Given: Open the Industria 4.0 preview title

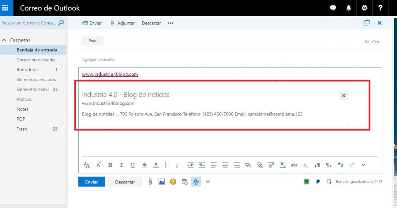Looking at the screenshot, I should pyautogui.click(x=126, y=95).
